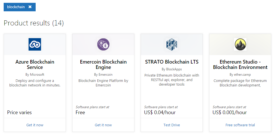This screenshot has width=275, height=139.
Task: Click the By Microsoft publisher text
Action: coord(35,75)
